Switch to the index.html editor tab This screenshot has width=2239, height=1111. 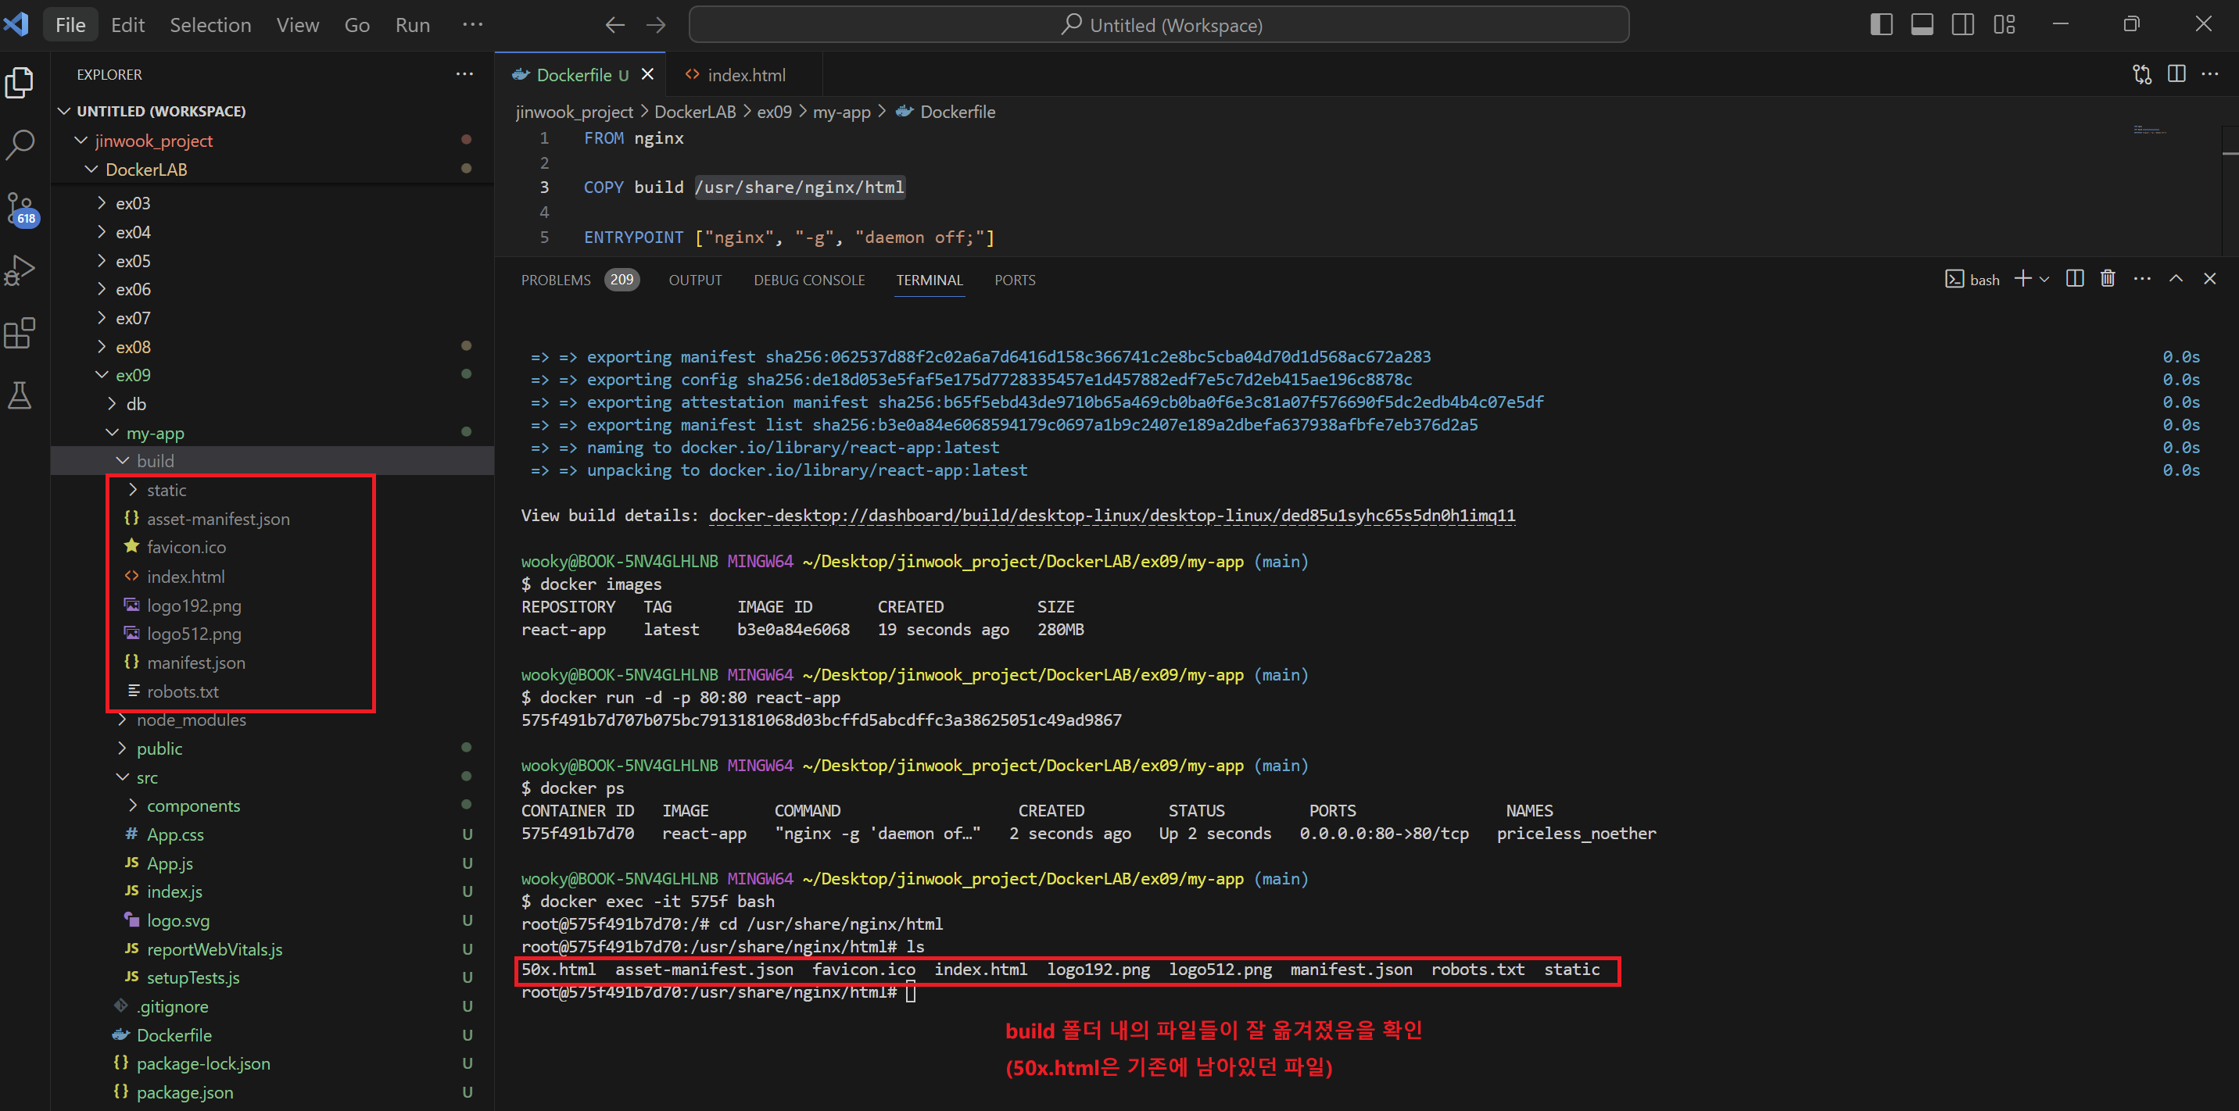tap(746, 76)
